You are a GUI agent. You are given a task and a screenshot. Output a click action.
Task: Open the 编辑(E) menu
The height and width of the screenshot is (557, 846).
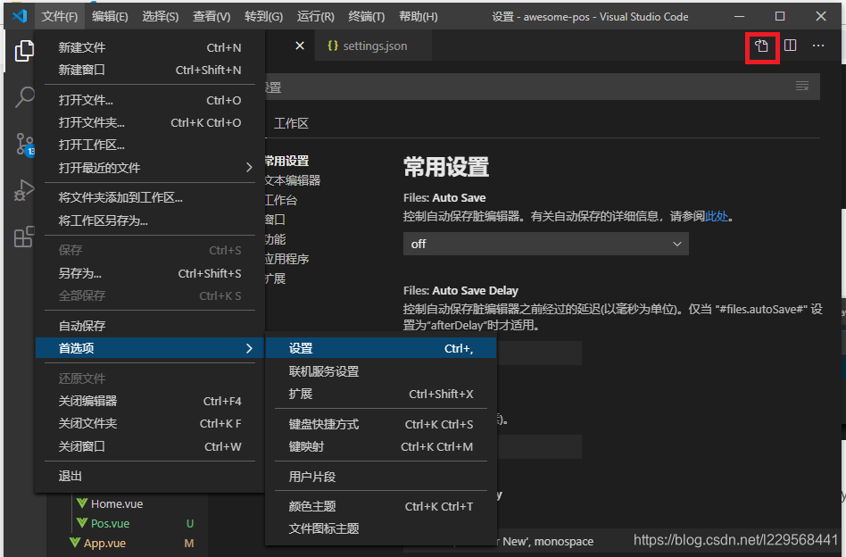click(110, 17)
